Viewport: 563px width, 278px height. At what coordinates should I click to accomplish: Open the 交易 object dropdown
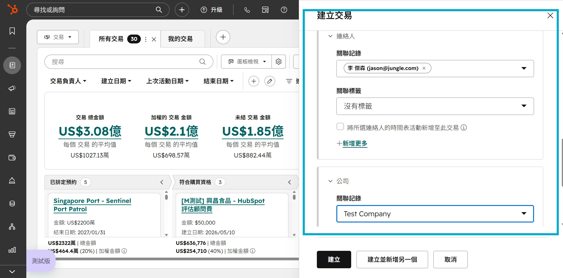[x=58, y=37]
